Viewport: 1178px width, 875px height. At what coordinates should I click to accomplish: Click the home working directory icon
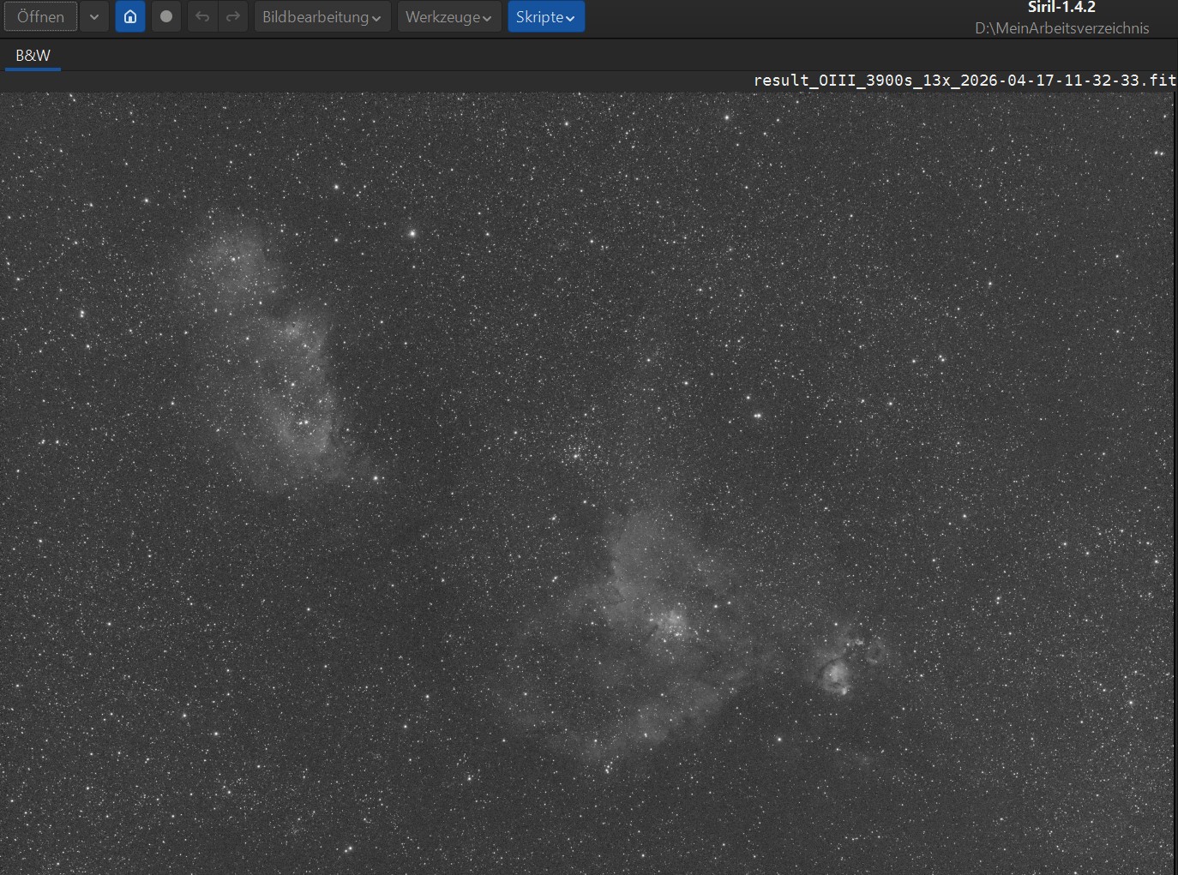[x=130, y=17]
